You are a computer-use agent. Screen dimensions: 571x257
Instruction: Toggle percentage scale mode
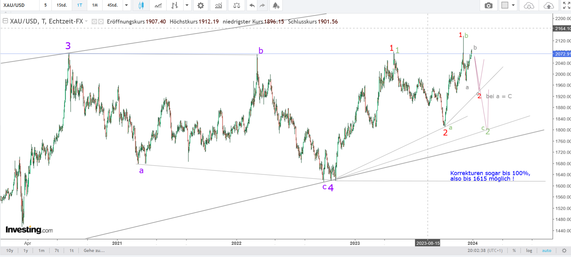point(514,250)
